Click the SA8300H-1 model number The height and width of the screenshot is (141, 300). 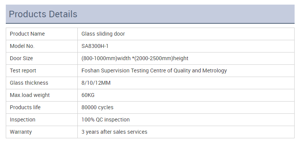click(x=95, y=46)
